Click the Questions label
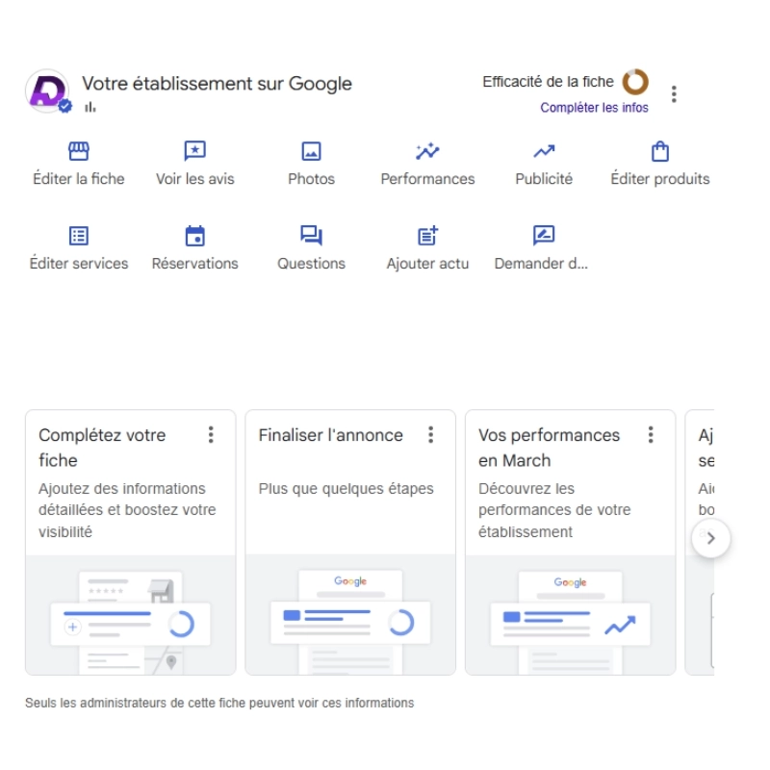 [x=311, y=263]
